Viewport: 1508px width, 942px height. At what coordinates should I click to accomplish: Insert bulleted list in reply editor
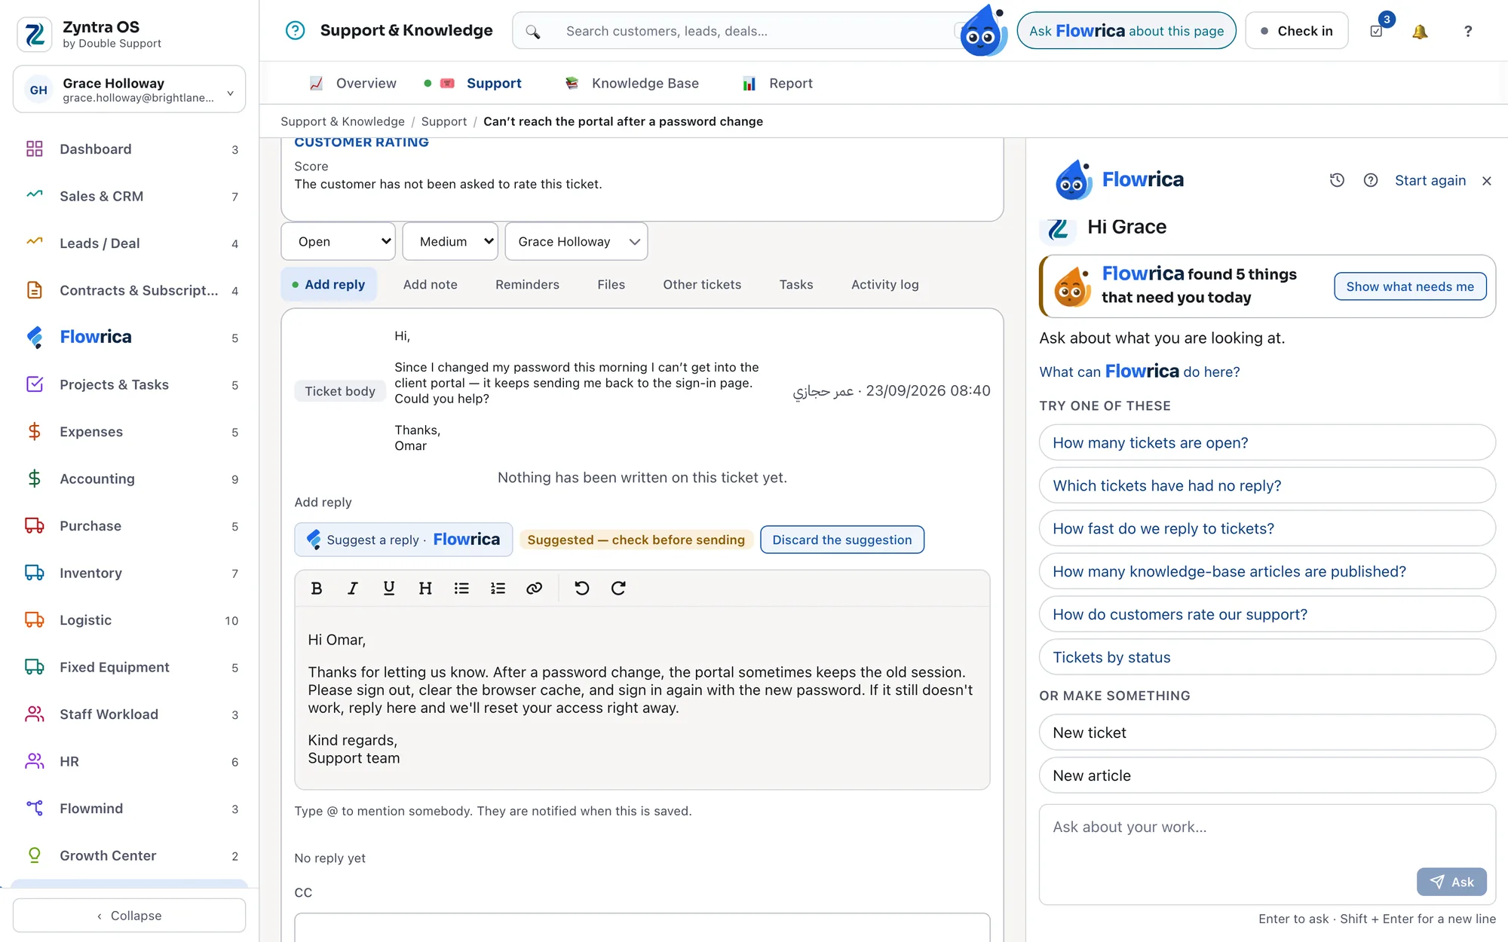tap(461, 589)
